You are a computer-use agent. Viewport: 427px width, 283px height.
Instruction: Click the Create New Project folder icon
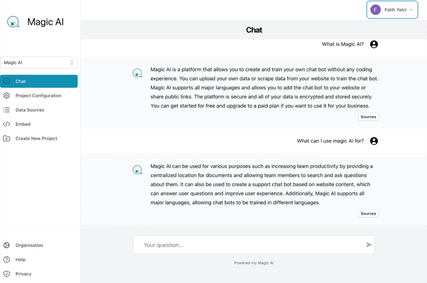[x=6, y=139]
